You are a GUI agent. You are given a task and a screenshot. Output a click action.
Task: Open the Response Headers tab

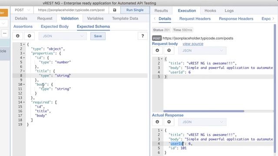[x=236, y=19]
